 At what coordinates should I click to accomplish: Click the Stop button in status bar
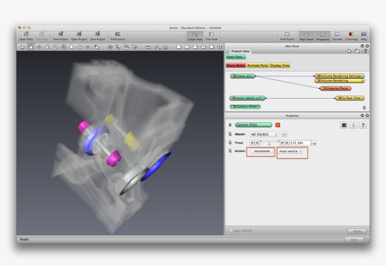pyautogui.click(x=354, y=239)
